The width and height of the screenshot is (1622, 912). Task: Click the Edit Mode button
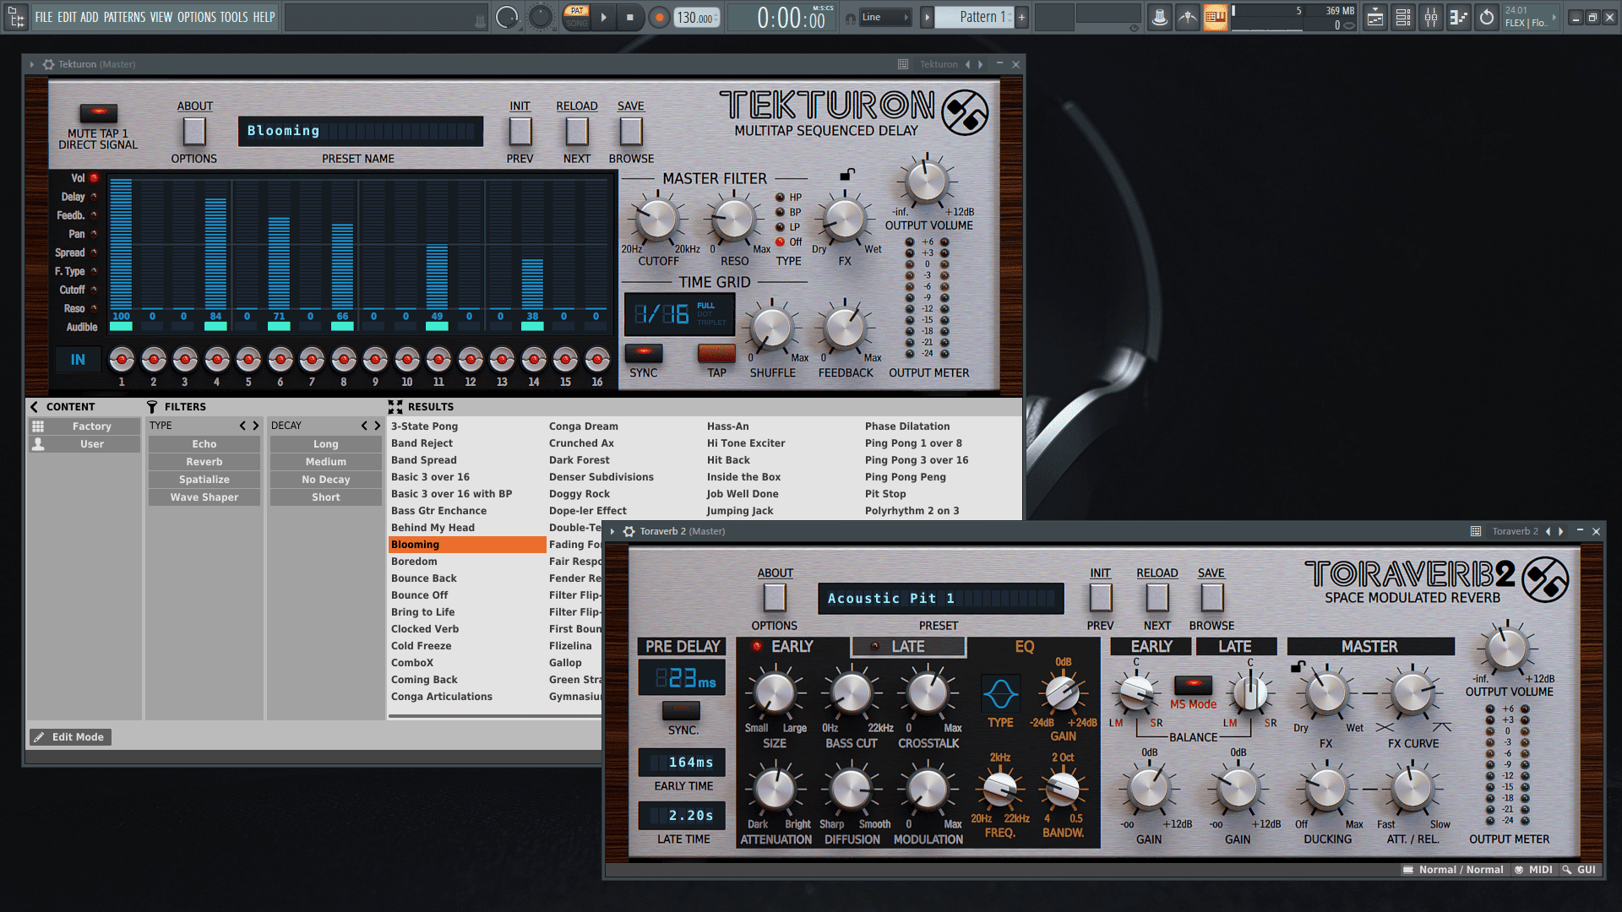tap(70, 737)
